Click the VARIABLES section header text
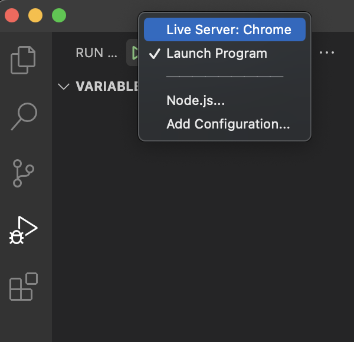This screenshot has width=354, height=342. pyautogui.click(x=107, y=86)
